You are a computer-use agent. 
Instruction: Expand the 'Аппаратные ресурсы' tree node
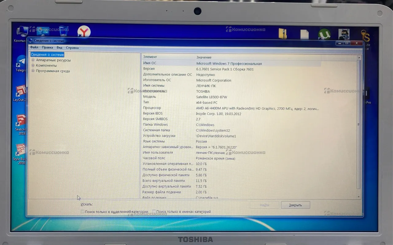click(x=33, y=60)
